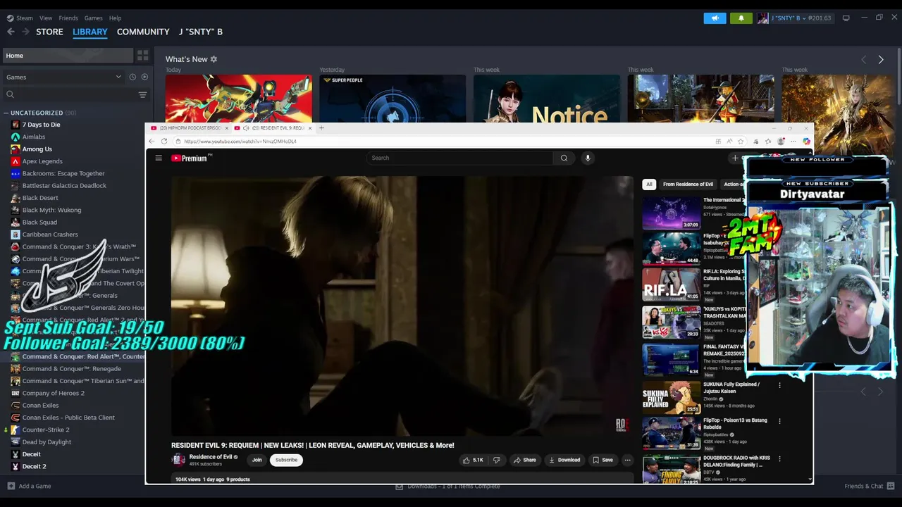Close the RESIDENT EVIL 9 browser tab
The width and height of the screenshot is (902, 507).
coord(309,128)
